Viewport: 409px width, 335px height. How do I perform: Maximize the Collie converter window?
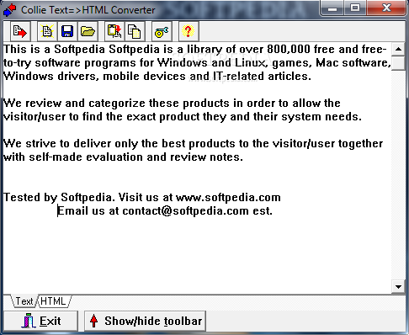pyautogui.click(x=355, y=8)
